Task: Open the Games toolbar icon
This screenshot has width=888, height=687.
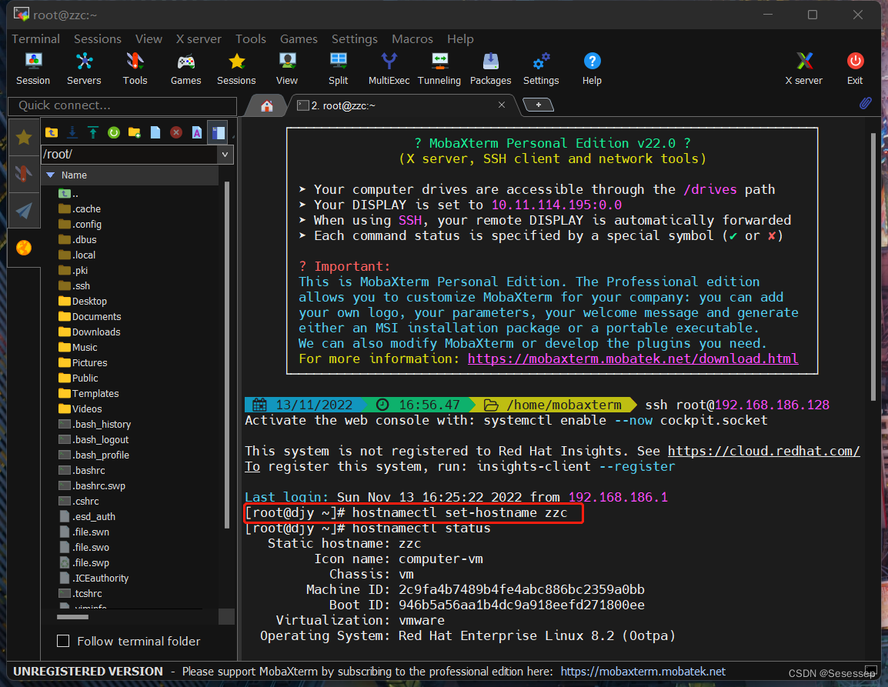Action: pyautogui.click(x=185, y=68)
